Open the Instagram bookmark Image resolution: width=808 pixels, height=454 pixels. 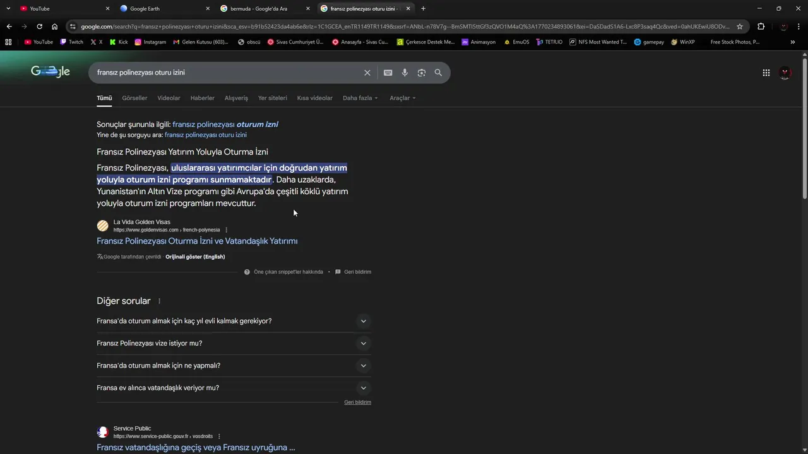pos(150,42)
